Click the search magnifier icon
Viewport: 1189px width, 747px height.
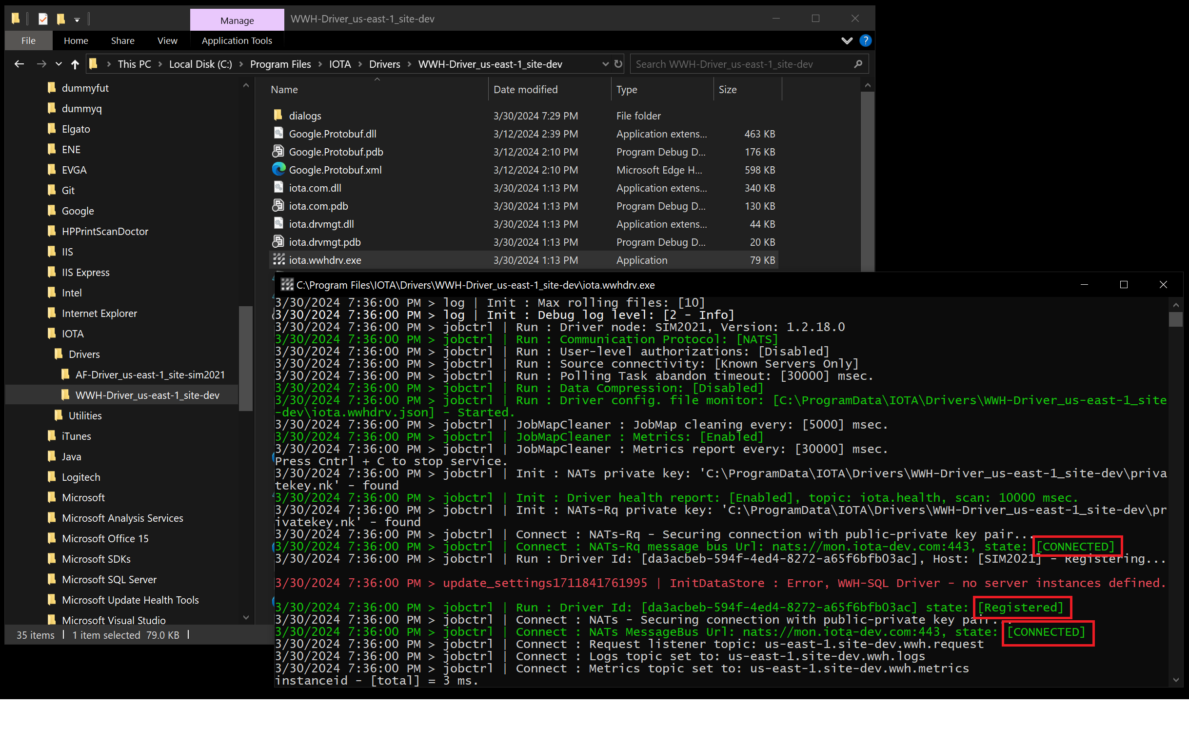point(858,64)
